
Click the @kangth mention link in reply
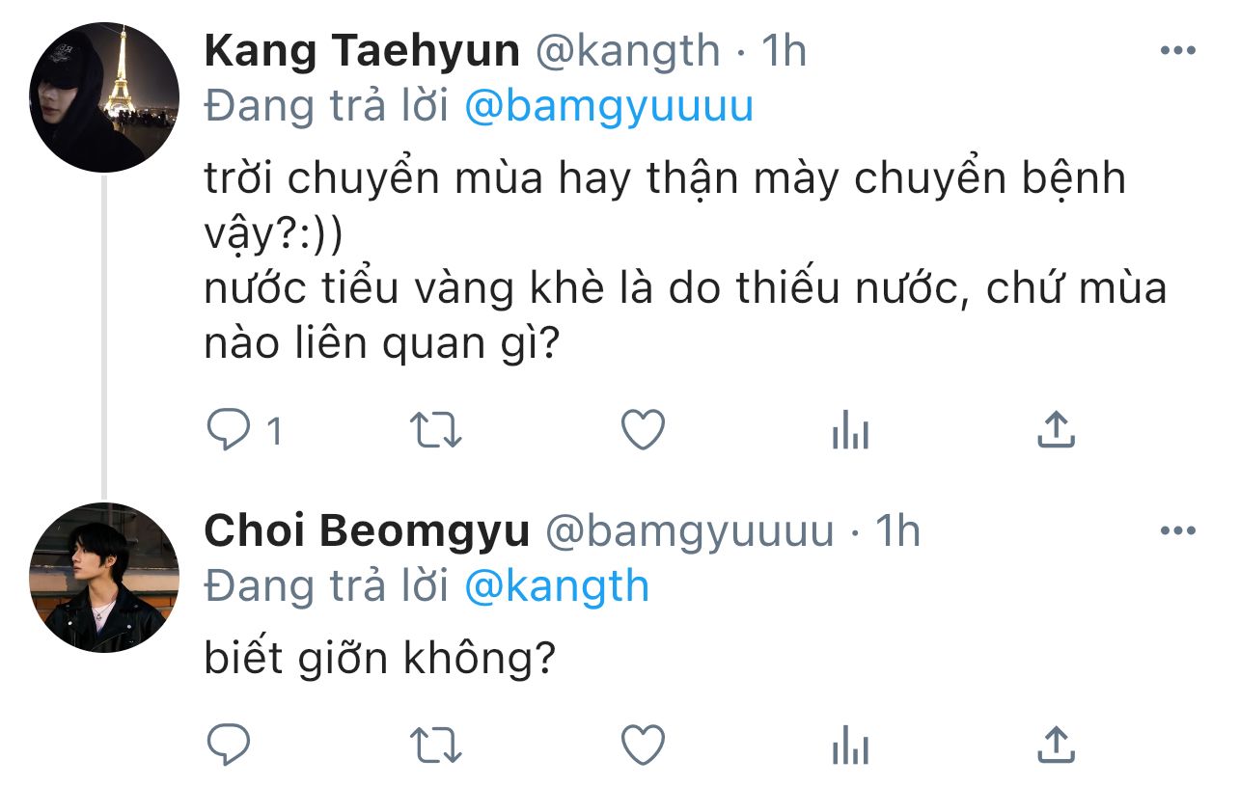point(557,586)
